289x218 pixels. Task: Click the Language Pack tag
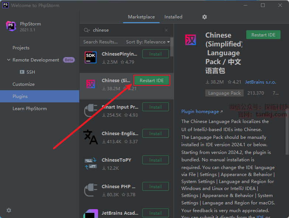[224, 93]
